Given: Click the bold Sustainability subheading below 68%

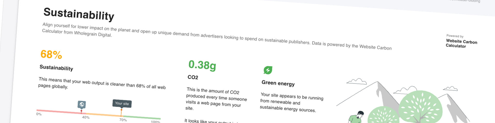Looking at the screenshot, I should point(56,68).
